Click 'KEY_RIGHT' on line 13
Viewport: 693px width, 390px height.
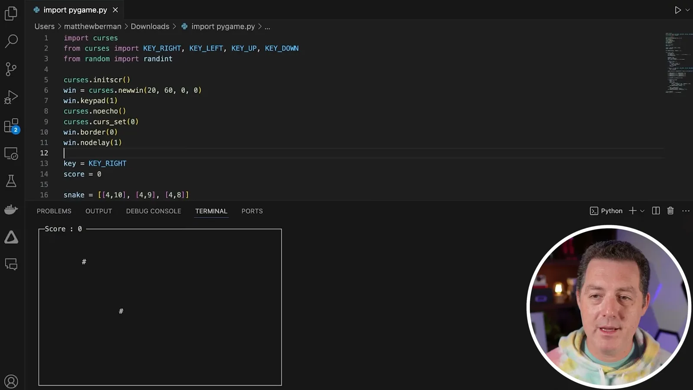[x=107, y=163]
